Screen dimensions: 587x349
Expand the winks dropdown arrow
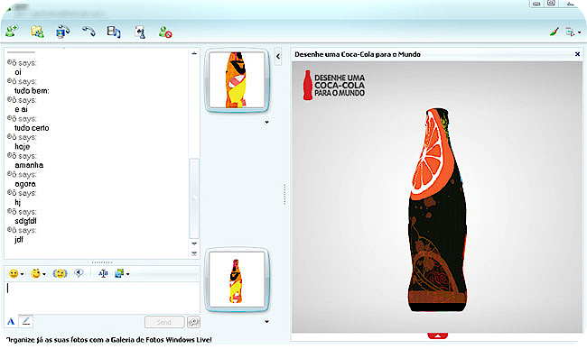pos(44,274)
